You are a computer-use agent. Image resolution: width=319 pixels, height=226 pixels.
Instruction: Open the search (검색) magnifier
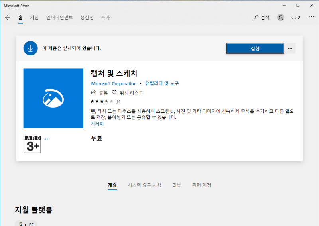pos(256,18)
